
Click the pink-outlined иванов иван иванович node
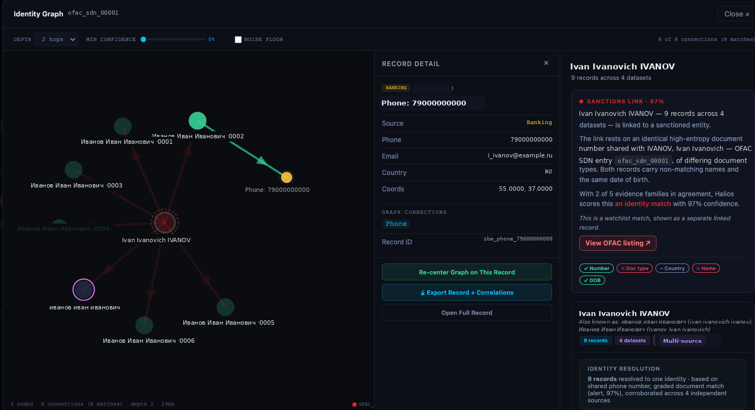84,290
